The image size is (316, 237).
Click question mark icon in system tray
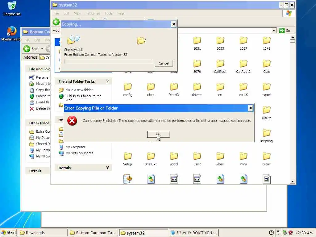click(272, 233)
